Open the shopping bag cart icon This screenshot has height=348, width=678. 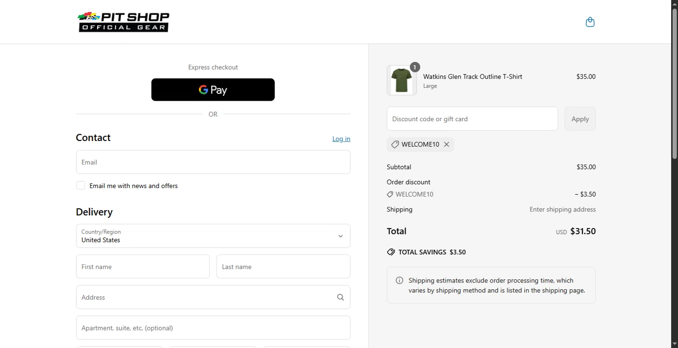pos(590,22)
